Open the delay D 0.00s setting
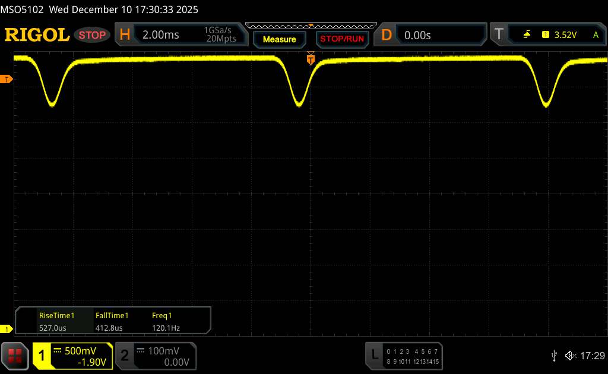 [417, 35]
